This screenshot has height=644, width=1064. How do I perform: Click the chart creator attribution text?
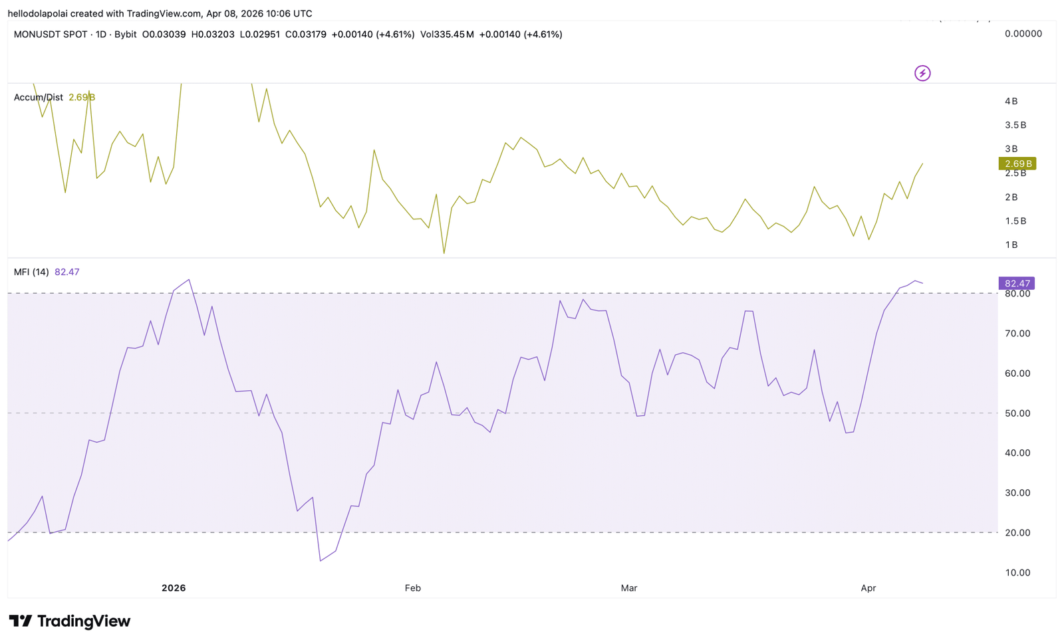point(160,13)
